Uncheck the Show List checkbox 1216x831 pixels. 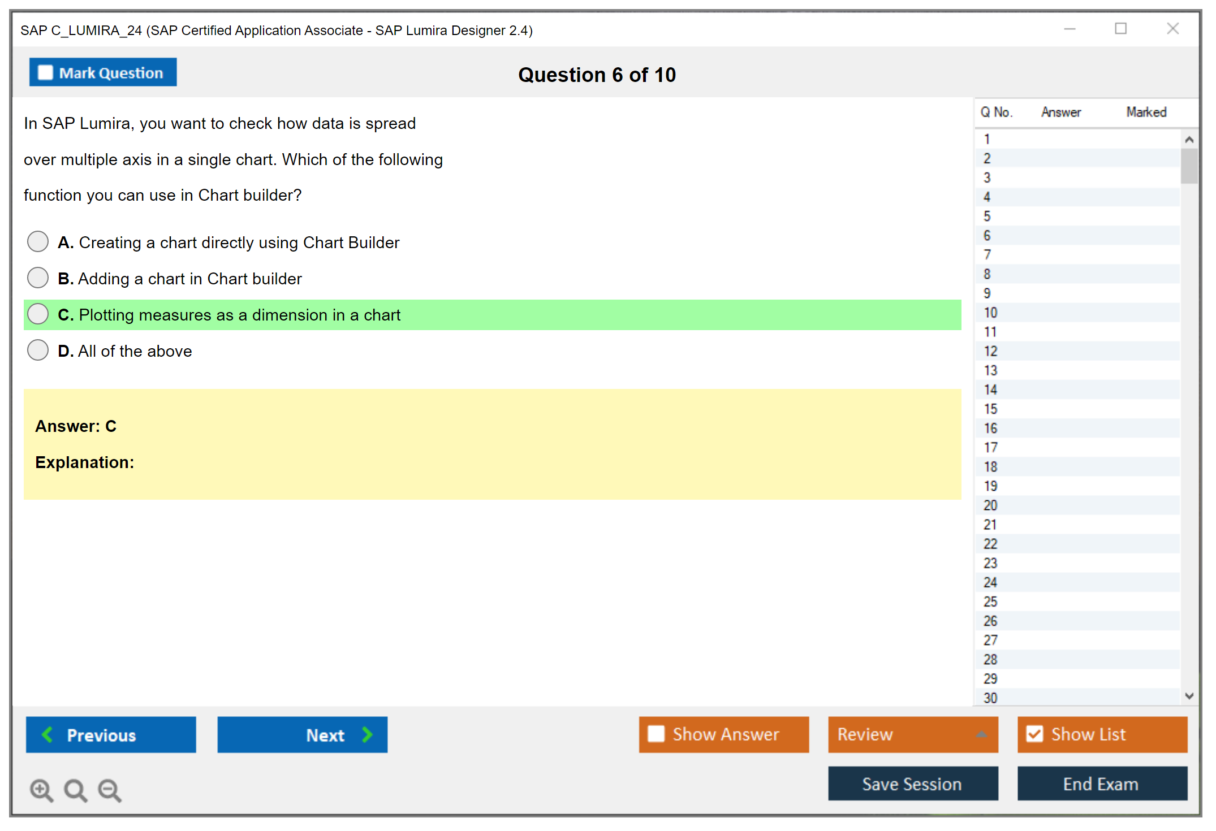point(1034,734)
